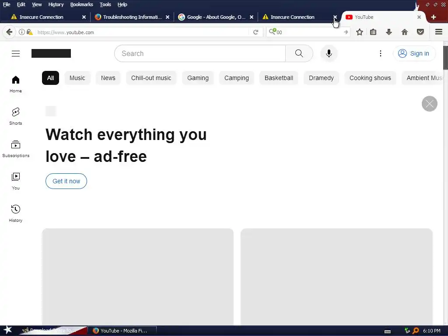Click the orange magnifier tray icon
This screenshot has width=448, height=336.
pos(416,331)
